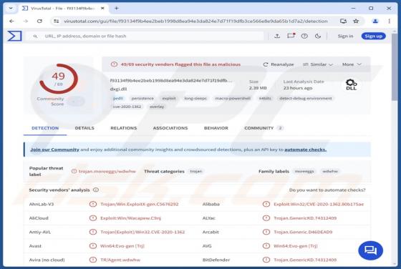This screenshot has height=269, width=401.
Task: Click the upload file icon
Action: [277, 36]
